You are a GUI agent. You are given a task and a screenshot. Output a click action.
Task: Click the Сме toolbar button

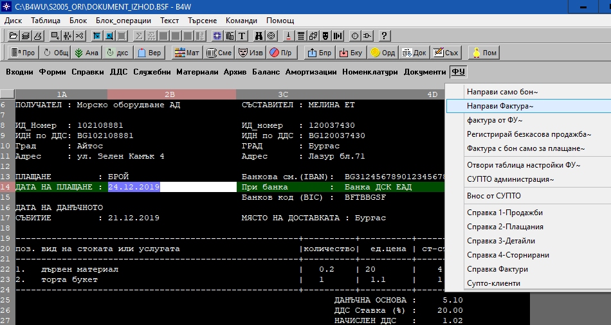(x=219, y=53)
